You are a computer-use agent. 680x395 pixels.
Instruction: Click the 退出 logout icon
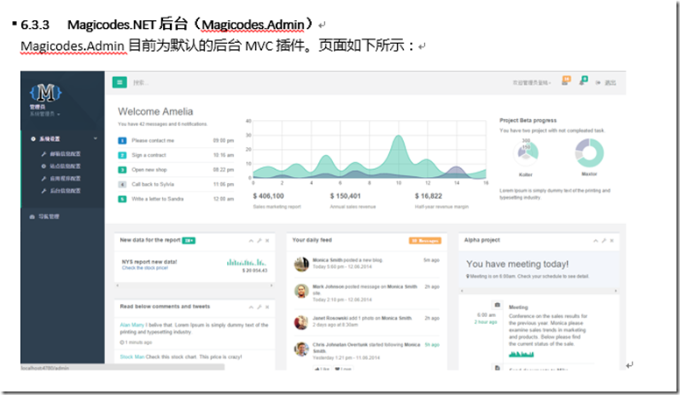click(x=598, y=82)
